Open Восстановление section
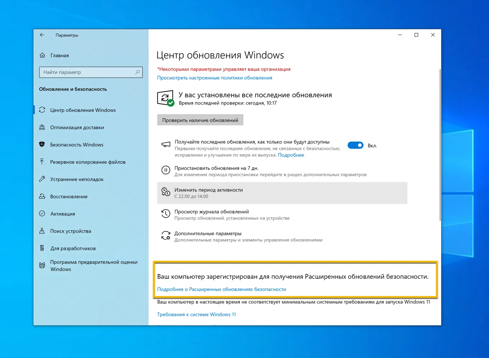Viewport: 489px width, 358px height. coord(69,197)
